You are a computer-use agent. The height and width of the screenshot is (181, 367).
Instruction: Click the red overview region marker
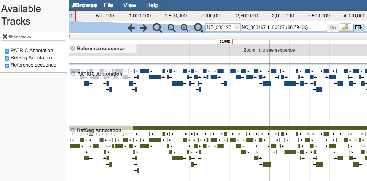coord(72,16)
